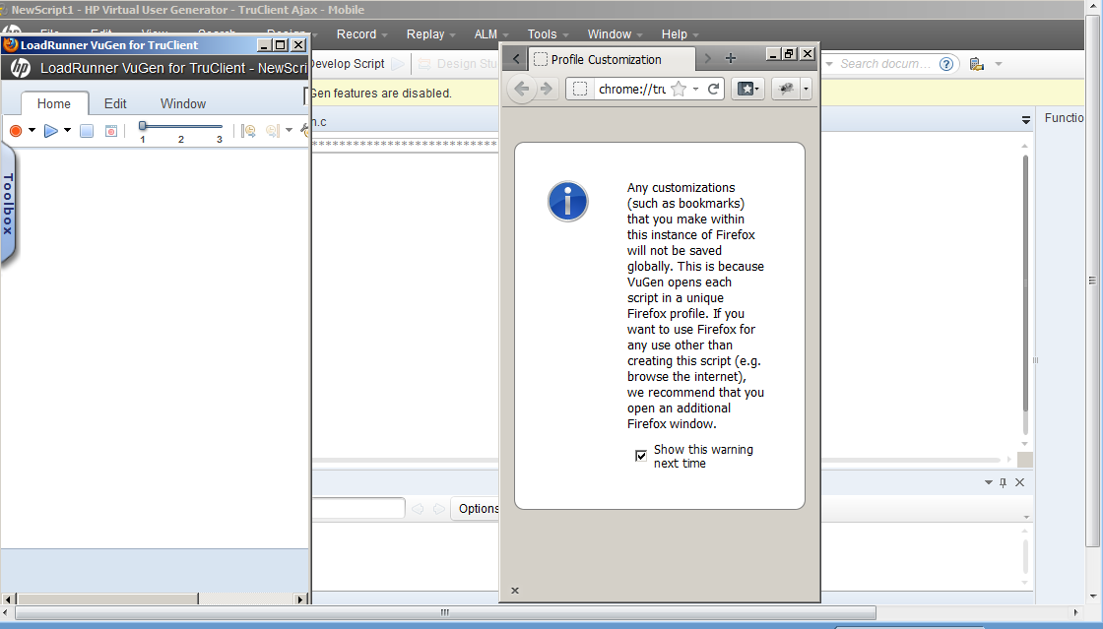This screenshot has width=1103, height=629.
Task: Click Develop Script toolbar button
Action: point(350,63)
